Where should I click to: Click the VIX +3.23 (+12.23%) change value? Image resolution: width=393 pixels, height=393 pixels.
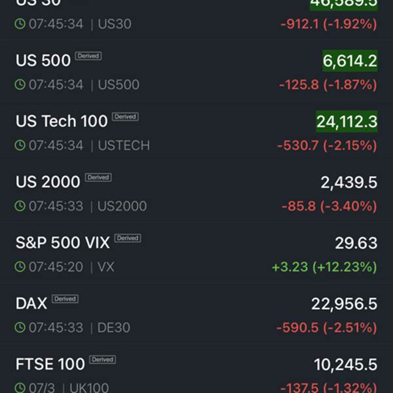[324, 267]
